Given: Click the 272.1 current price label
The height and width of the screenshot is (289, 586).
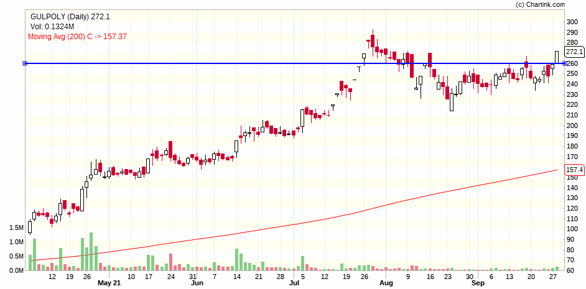Looking at the screenshot, I should 574,52.
